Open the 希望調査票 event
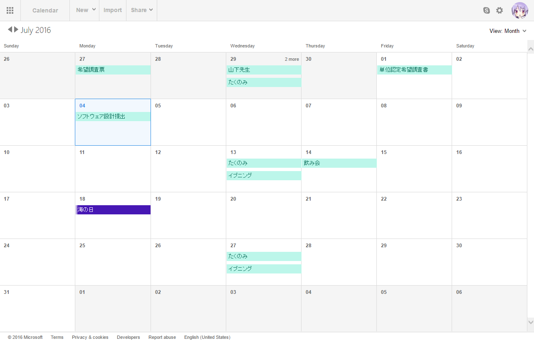The image size is (534, 343). [x=113, y=70]
